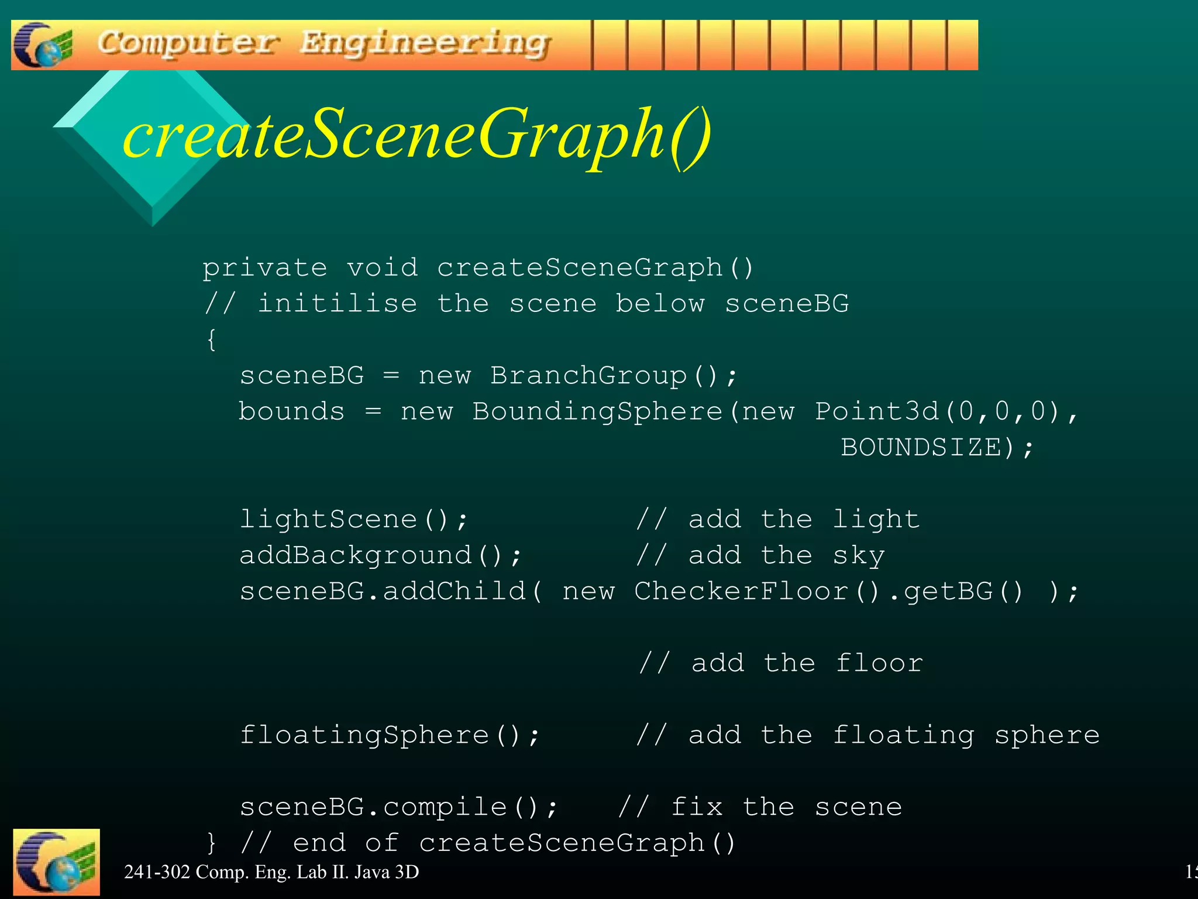Click the 'floatingSphere();' call

[390, 735]
